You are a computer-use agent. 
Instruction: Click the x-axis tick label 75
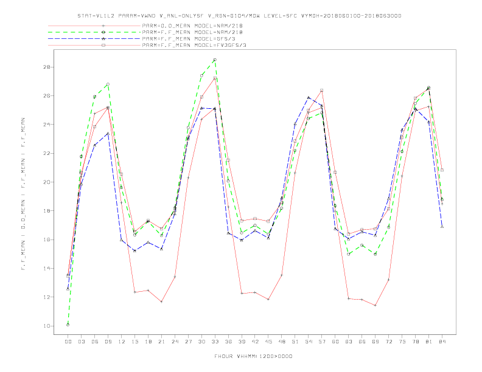click(402, 342)
